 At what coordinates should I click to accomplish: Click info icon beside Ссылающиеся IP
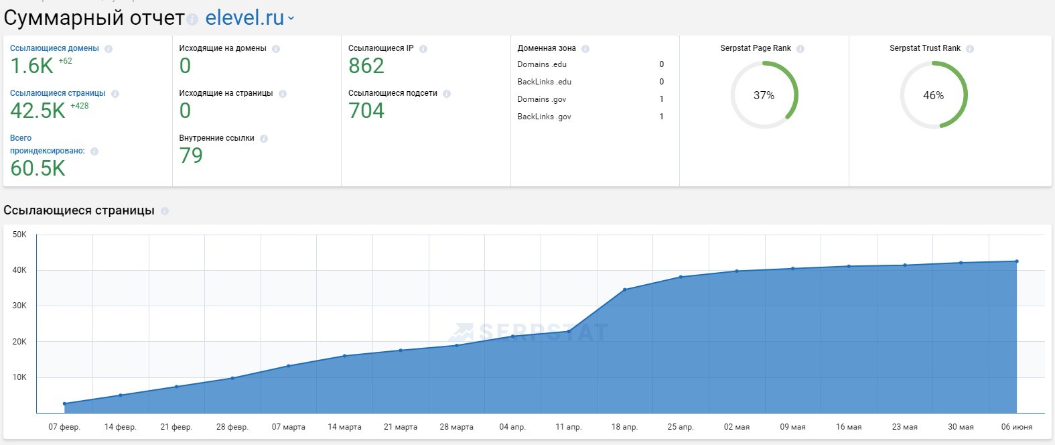(x=423, y=49)
